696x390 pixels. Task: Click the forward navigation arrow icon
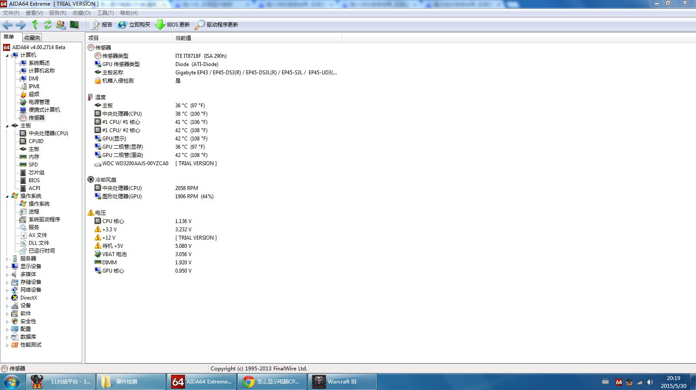(x=20, y=25)
